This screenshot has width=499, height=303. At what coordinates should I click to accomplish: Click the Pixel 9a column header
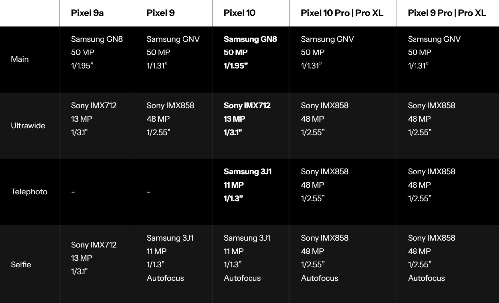[87, 13]
